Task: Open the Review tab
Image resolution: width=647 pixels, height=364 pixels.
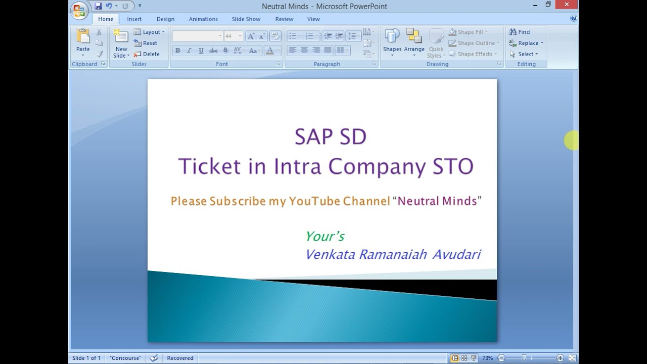Action: coord(284,19)
